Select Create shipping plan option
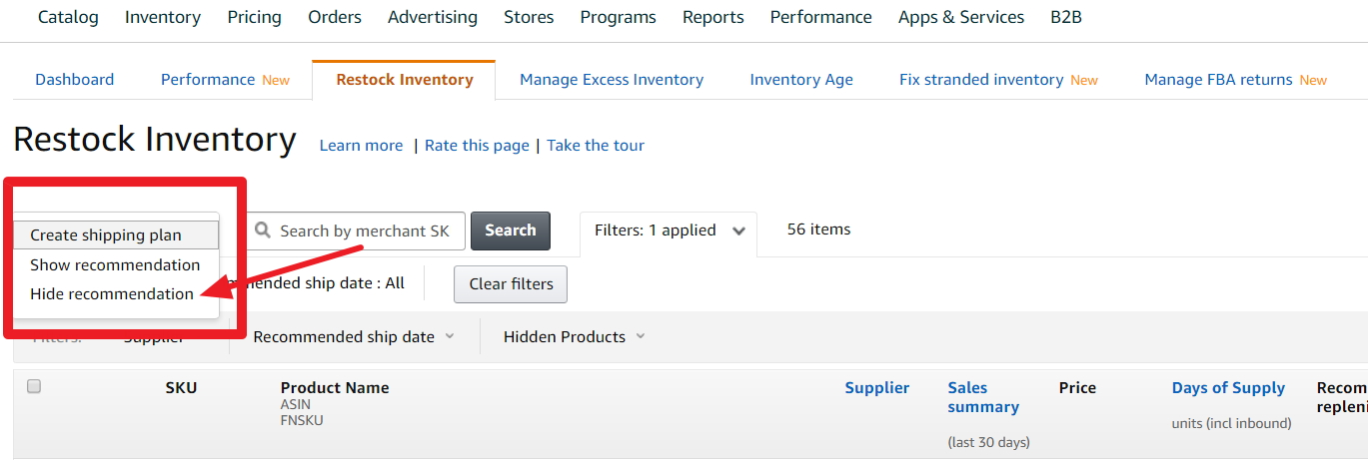Image resolution: width=1368 pixels, height=460 pixels. pos(106,235)
